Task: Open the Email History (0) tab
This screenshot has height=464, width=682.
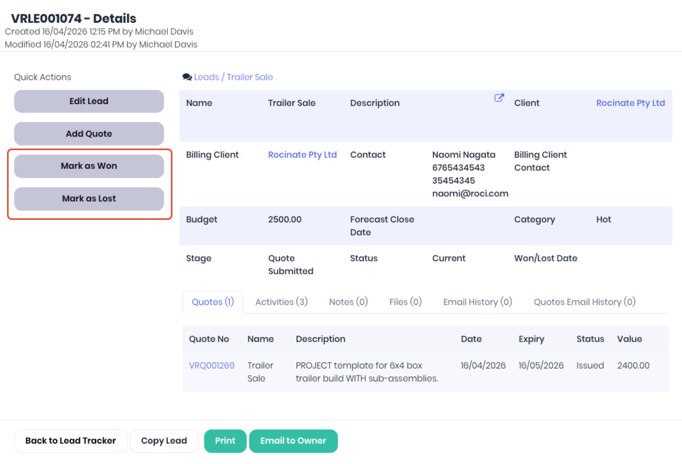Action: pos(477,302)
